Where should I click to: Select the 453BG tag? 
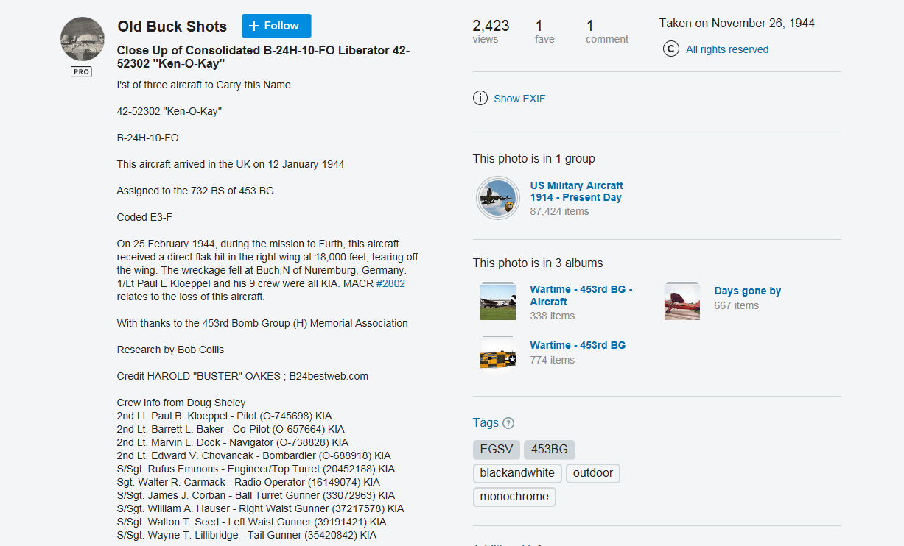pos(550,450)
